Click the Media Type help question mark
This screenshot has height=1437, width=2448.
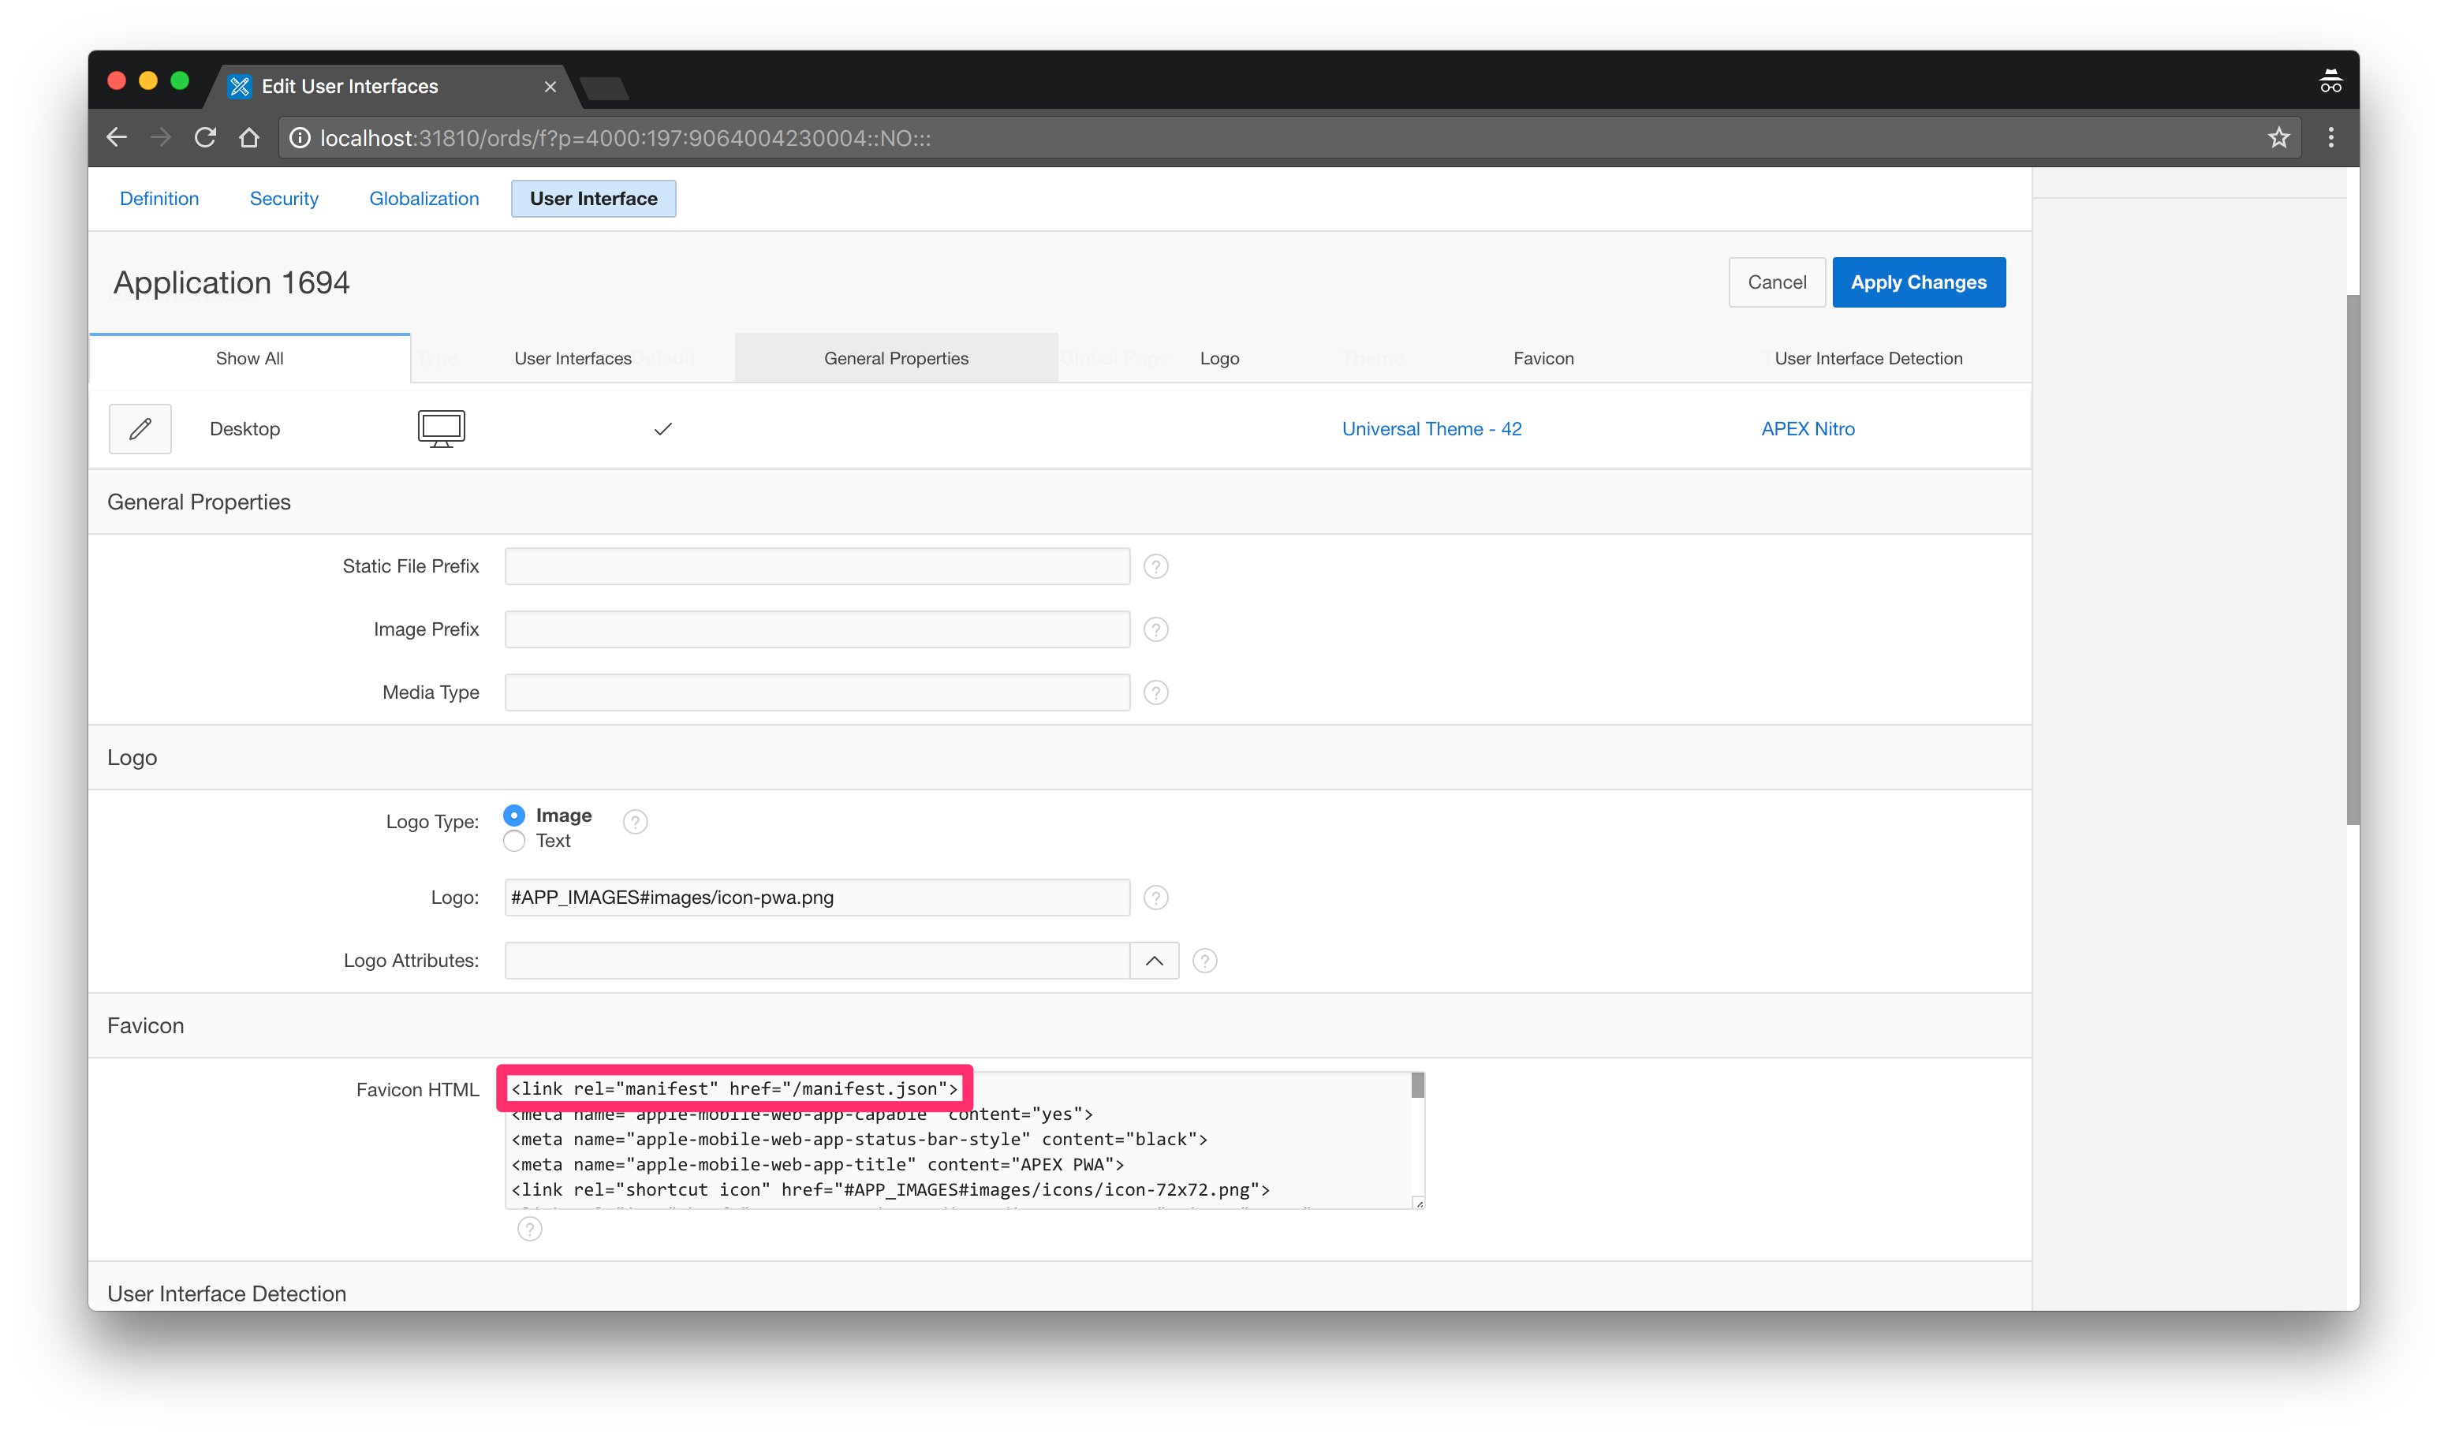tap(1155, 692)
